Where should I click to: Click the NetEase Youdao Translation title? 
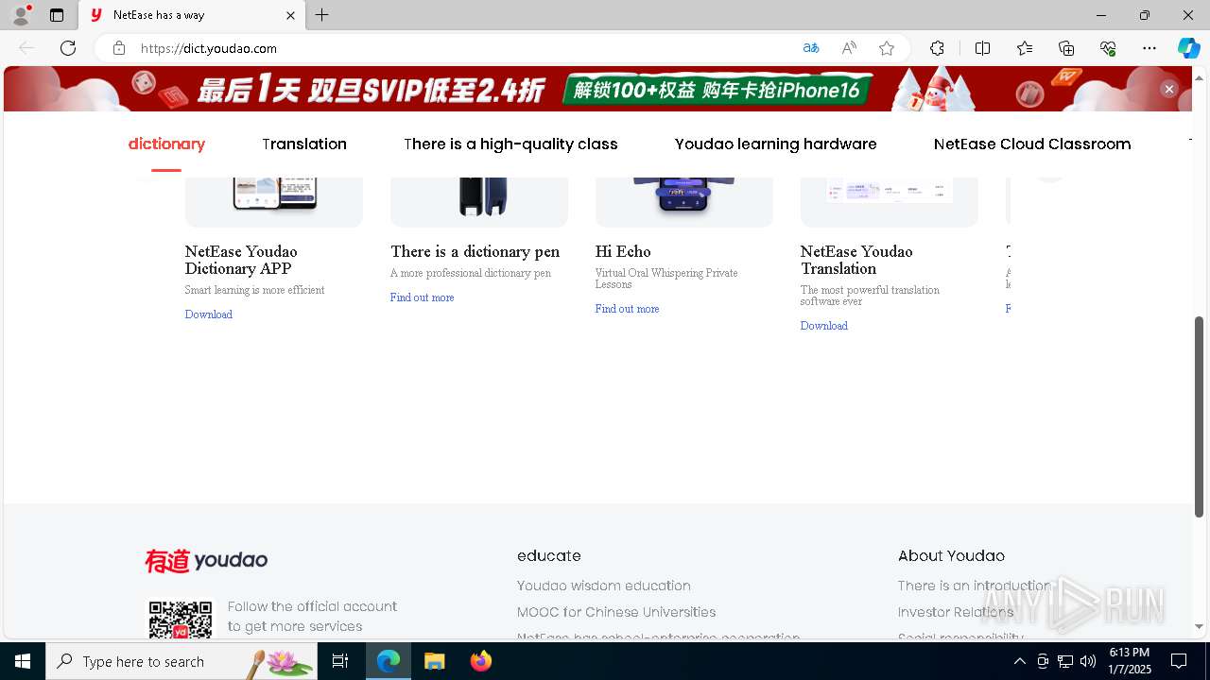point(856,260)
